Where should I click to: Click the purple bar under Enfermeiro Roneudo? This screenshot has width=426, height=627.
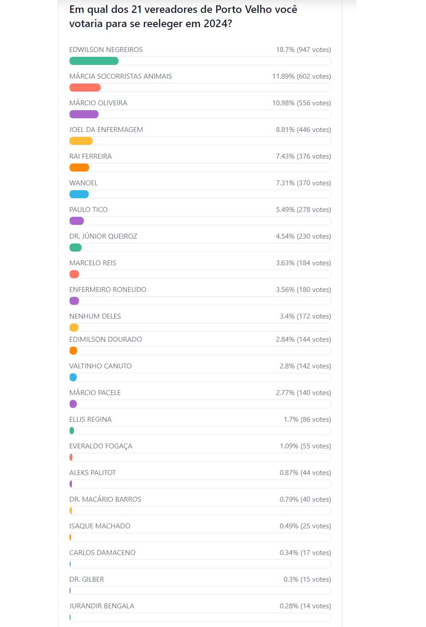[x=75, y=301]
